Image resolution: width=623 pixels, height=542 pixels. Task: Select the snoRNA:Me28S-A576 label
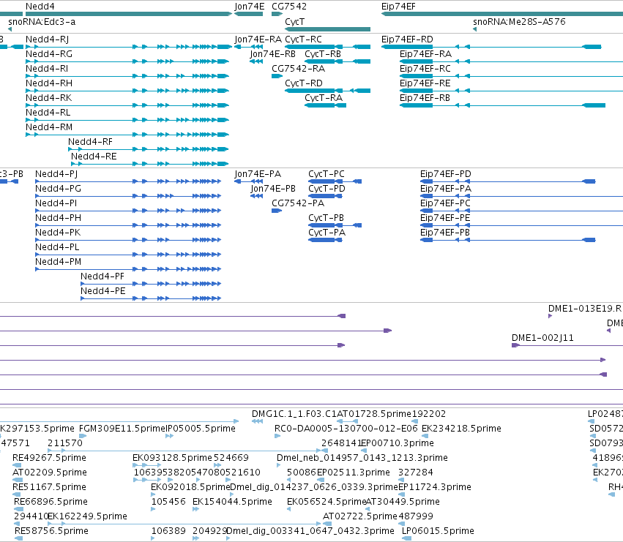click(519, 22)
